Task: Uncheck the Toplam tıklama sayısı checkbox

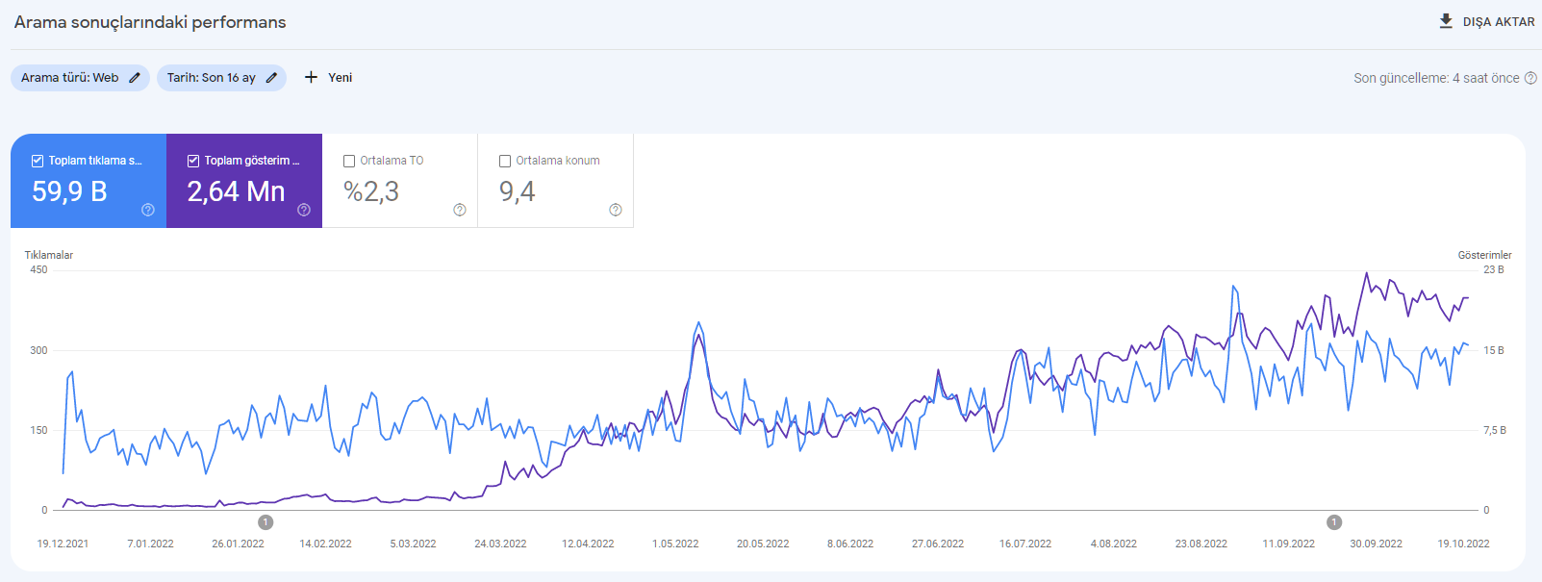Action: 38,161
